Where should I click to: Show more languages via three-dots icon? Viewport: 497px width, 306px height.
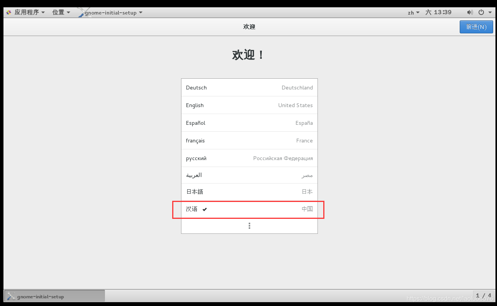249,226
